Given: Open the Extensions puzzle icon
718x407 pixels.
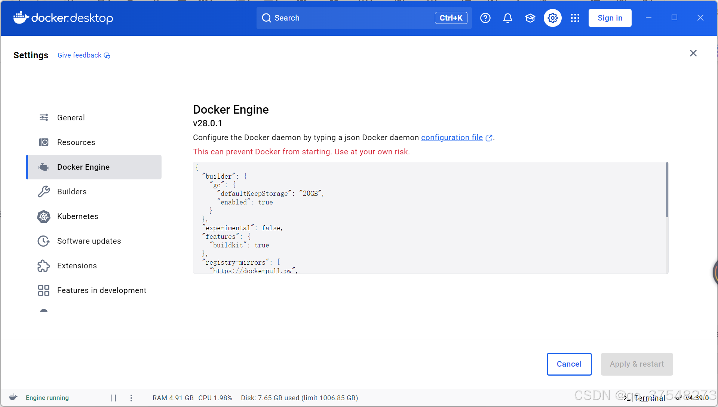Looking at the screenshot, I should 44,266.
